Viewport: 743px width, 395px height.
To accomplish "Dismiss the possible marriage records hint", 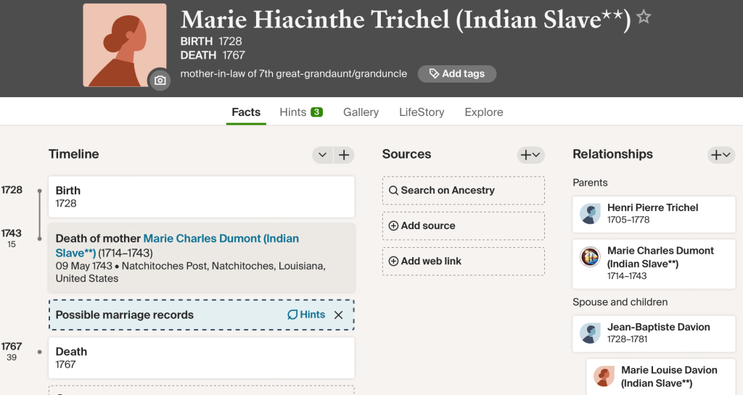I will pos(338,315).
